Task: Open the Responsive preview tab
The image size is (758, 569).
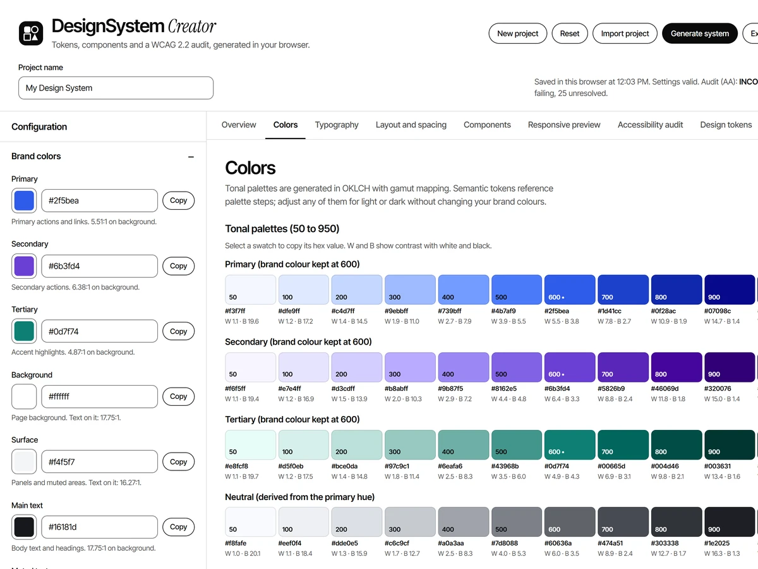Action: [564, 125]
